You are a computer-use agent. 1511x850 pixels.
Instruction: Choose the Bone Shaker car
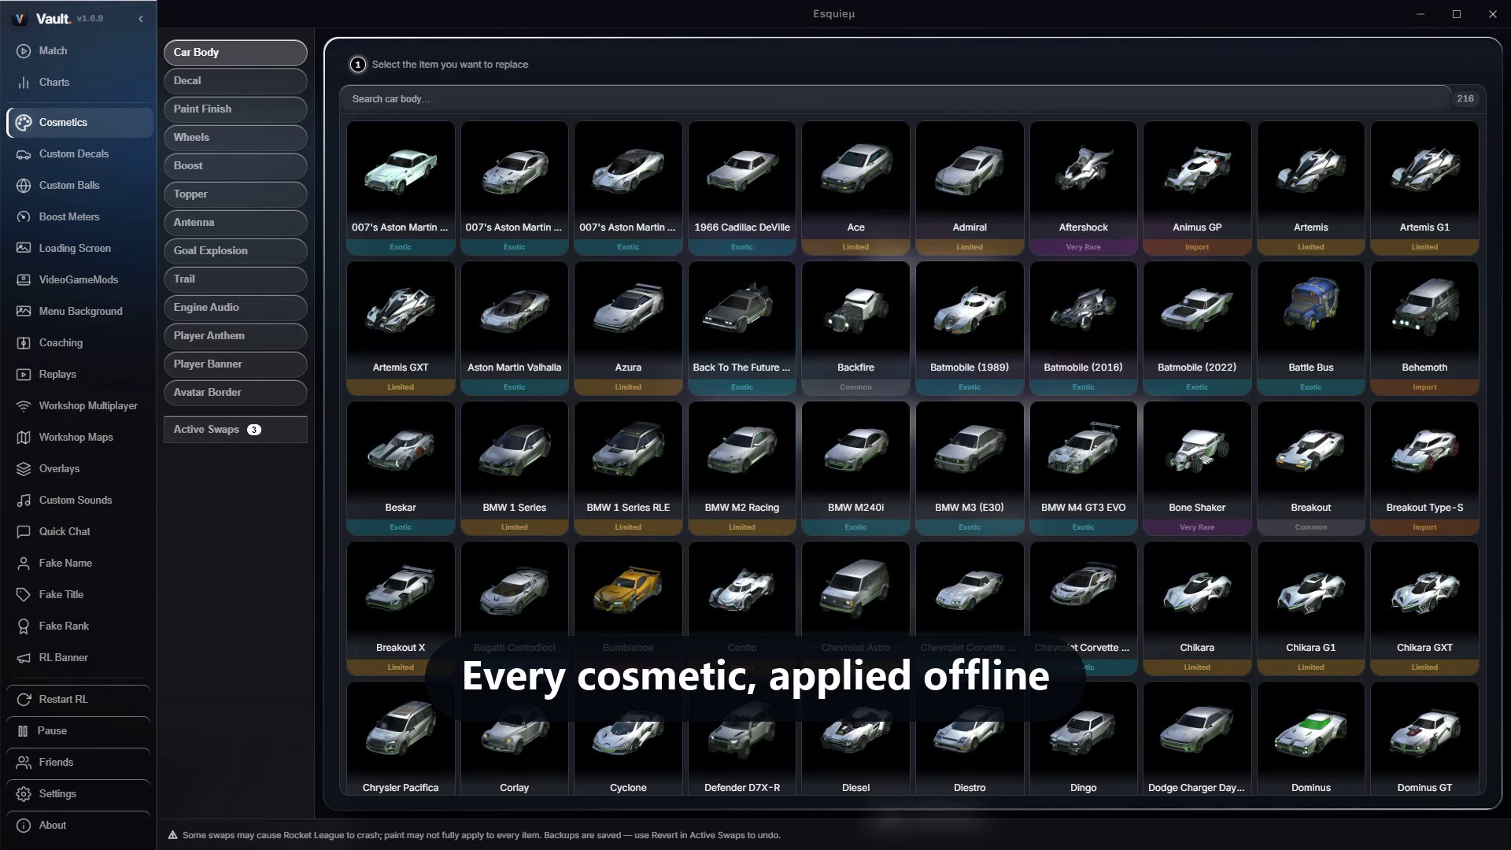click(1197, 468)
